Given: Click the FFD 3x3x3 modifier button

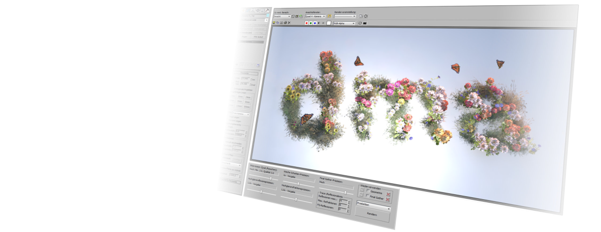Looking at the screenshot, I should coord(259,37).
